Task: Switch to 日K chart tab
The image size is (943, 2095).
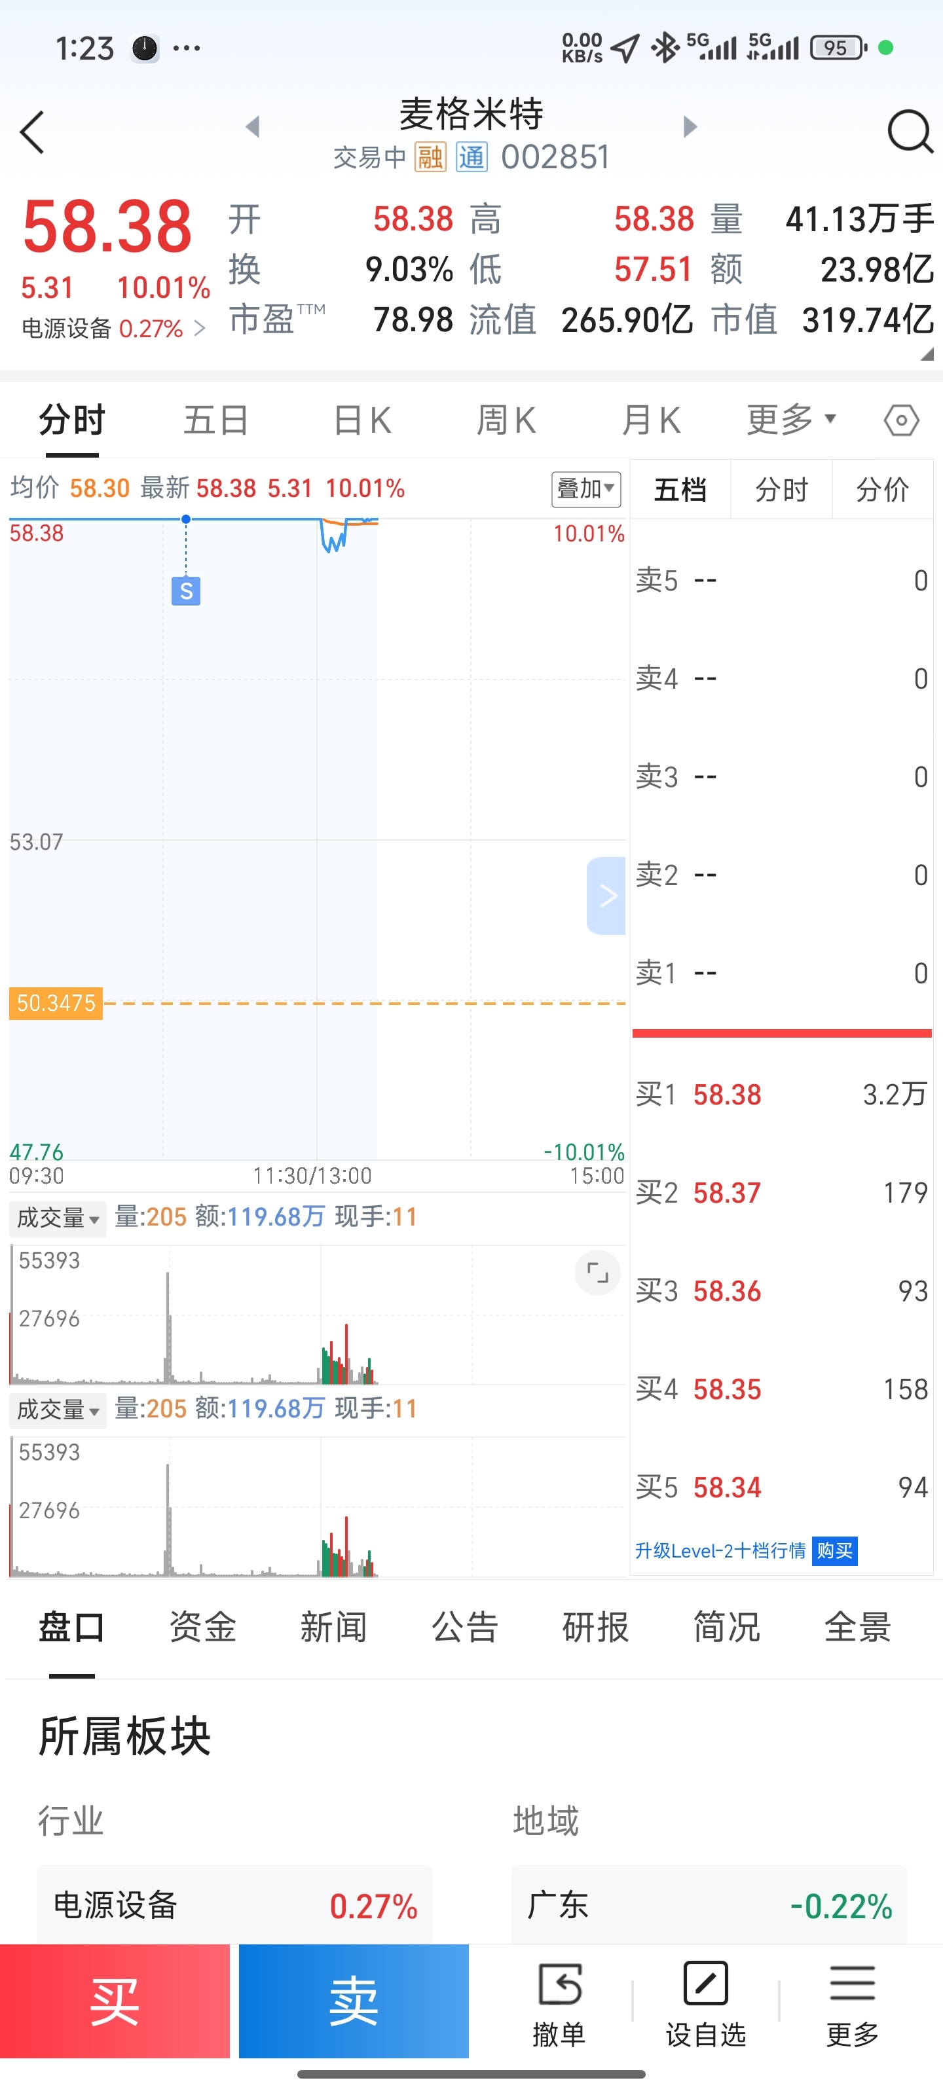Action: click(x=362, y=420)
